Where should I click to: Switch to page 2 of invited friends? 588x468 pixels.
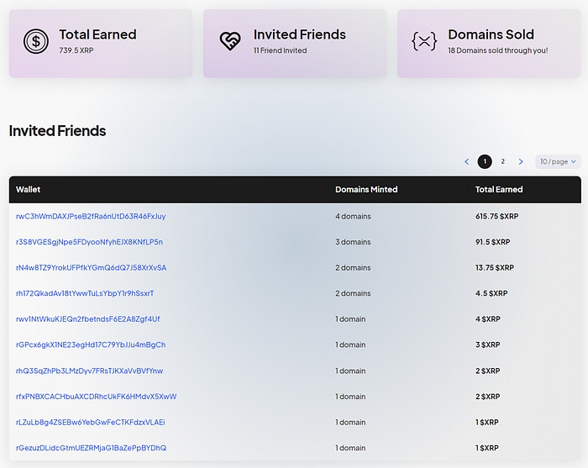(x=502, y=161)
